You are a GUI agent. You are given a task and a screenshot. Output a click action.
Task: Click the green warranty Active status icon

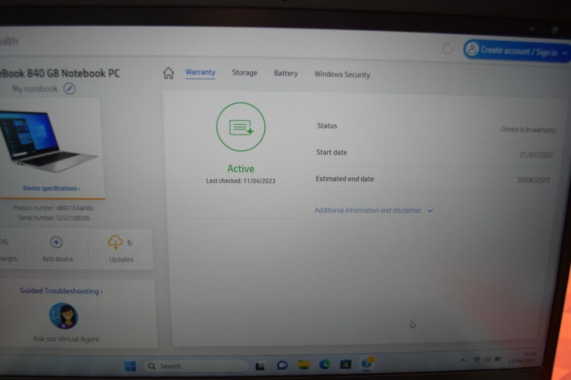pyautogui.click(x=241, y=127)
